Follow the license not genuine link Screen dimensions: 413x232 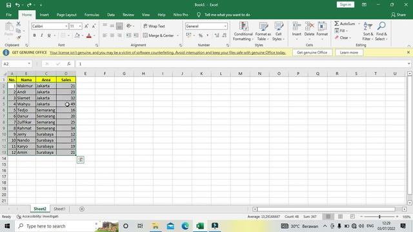(x=168, y=53)
